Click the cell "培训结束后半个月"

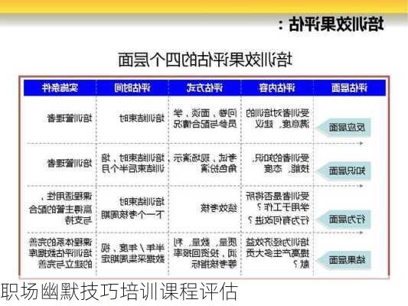133,164
